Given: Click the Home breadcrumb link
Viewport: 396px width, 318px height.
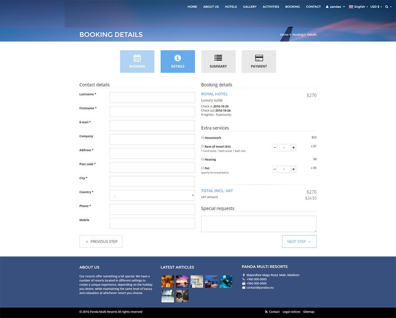Looking at the screenshot, I should 284,35.
